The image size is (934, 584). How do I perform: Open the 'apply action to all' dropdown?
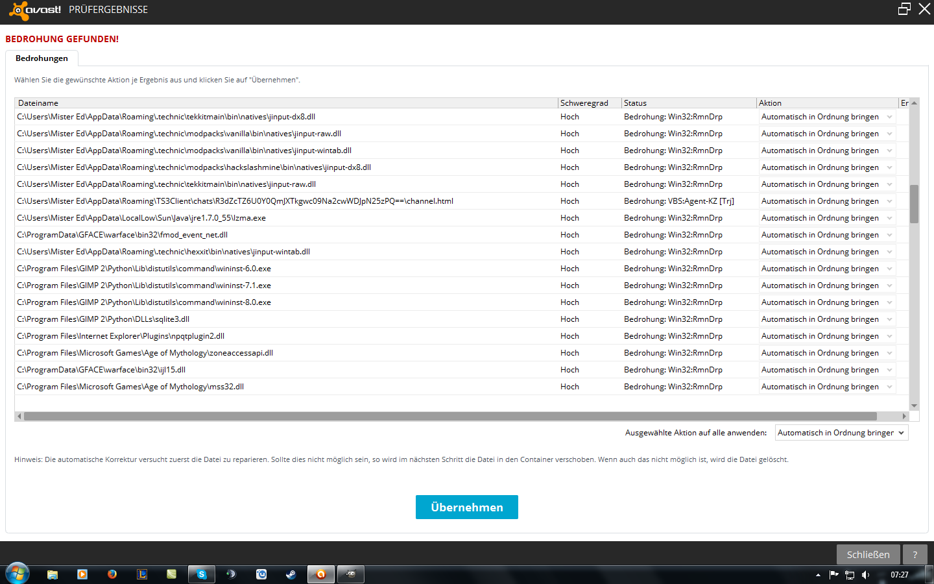coord(841,433)
